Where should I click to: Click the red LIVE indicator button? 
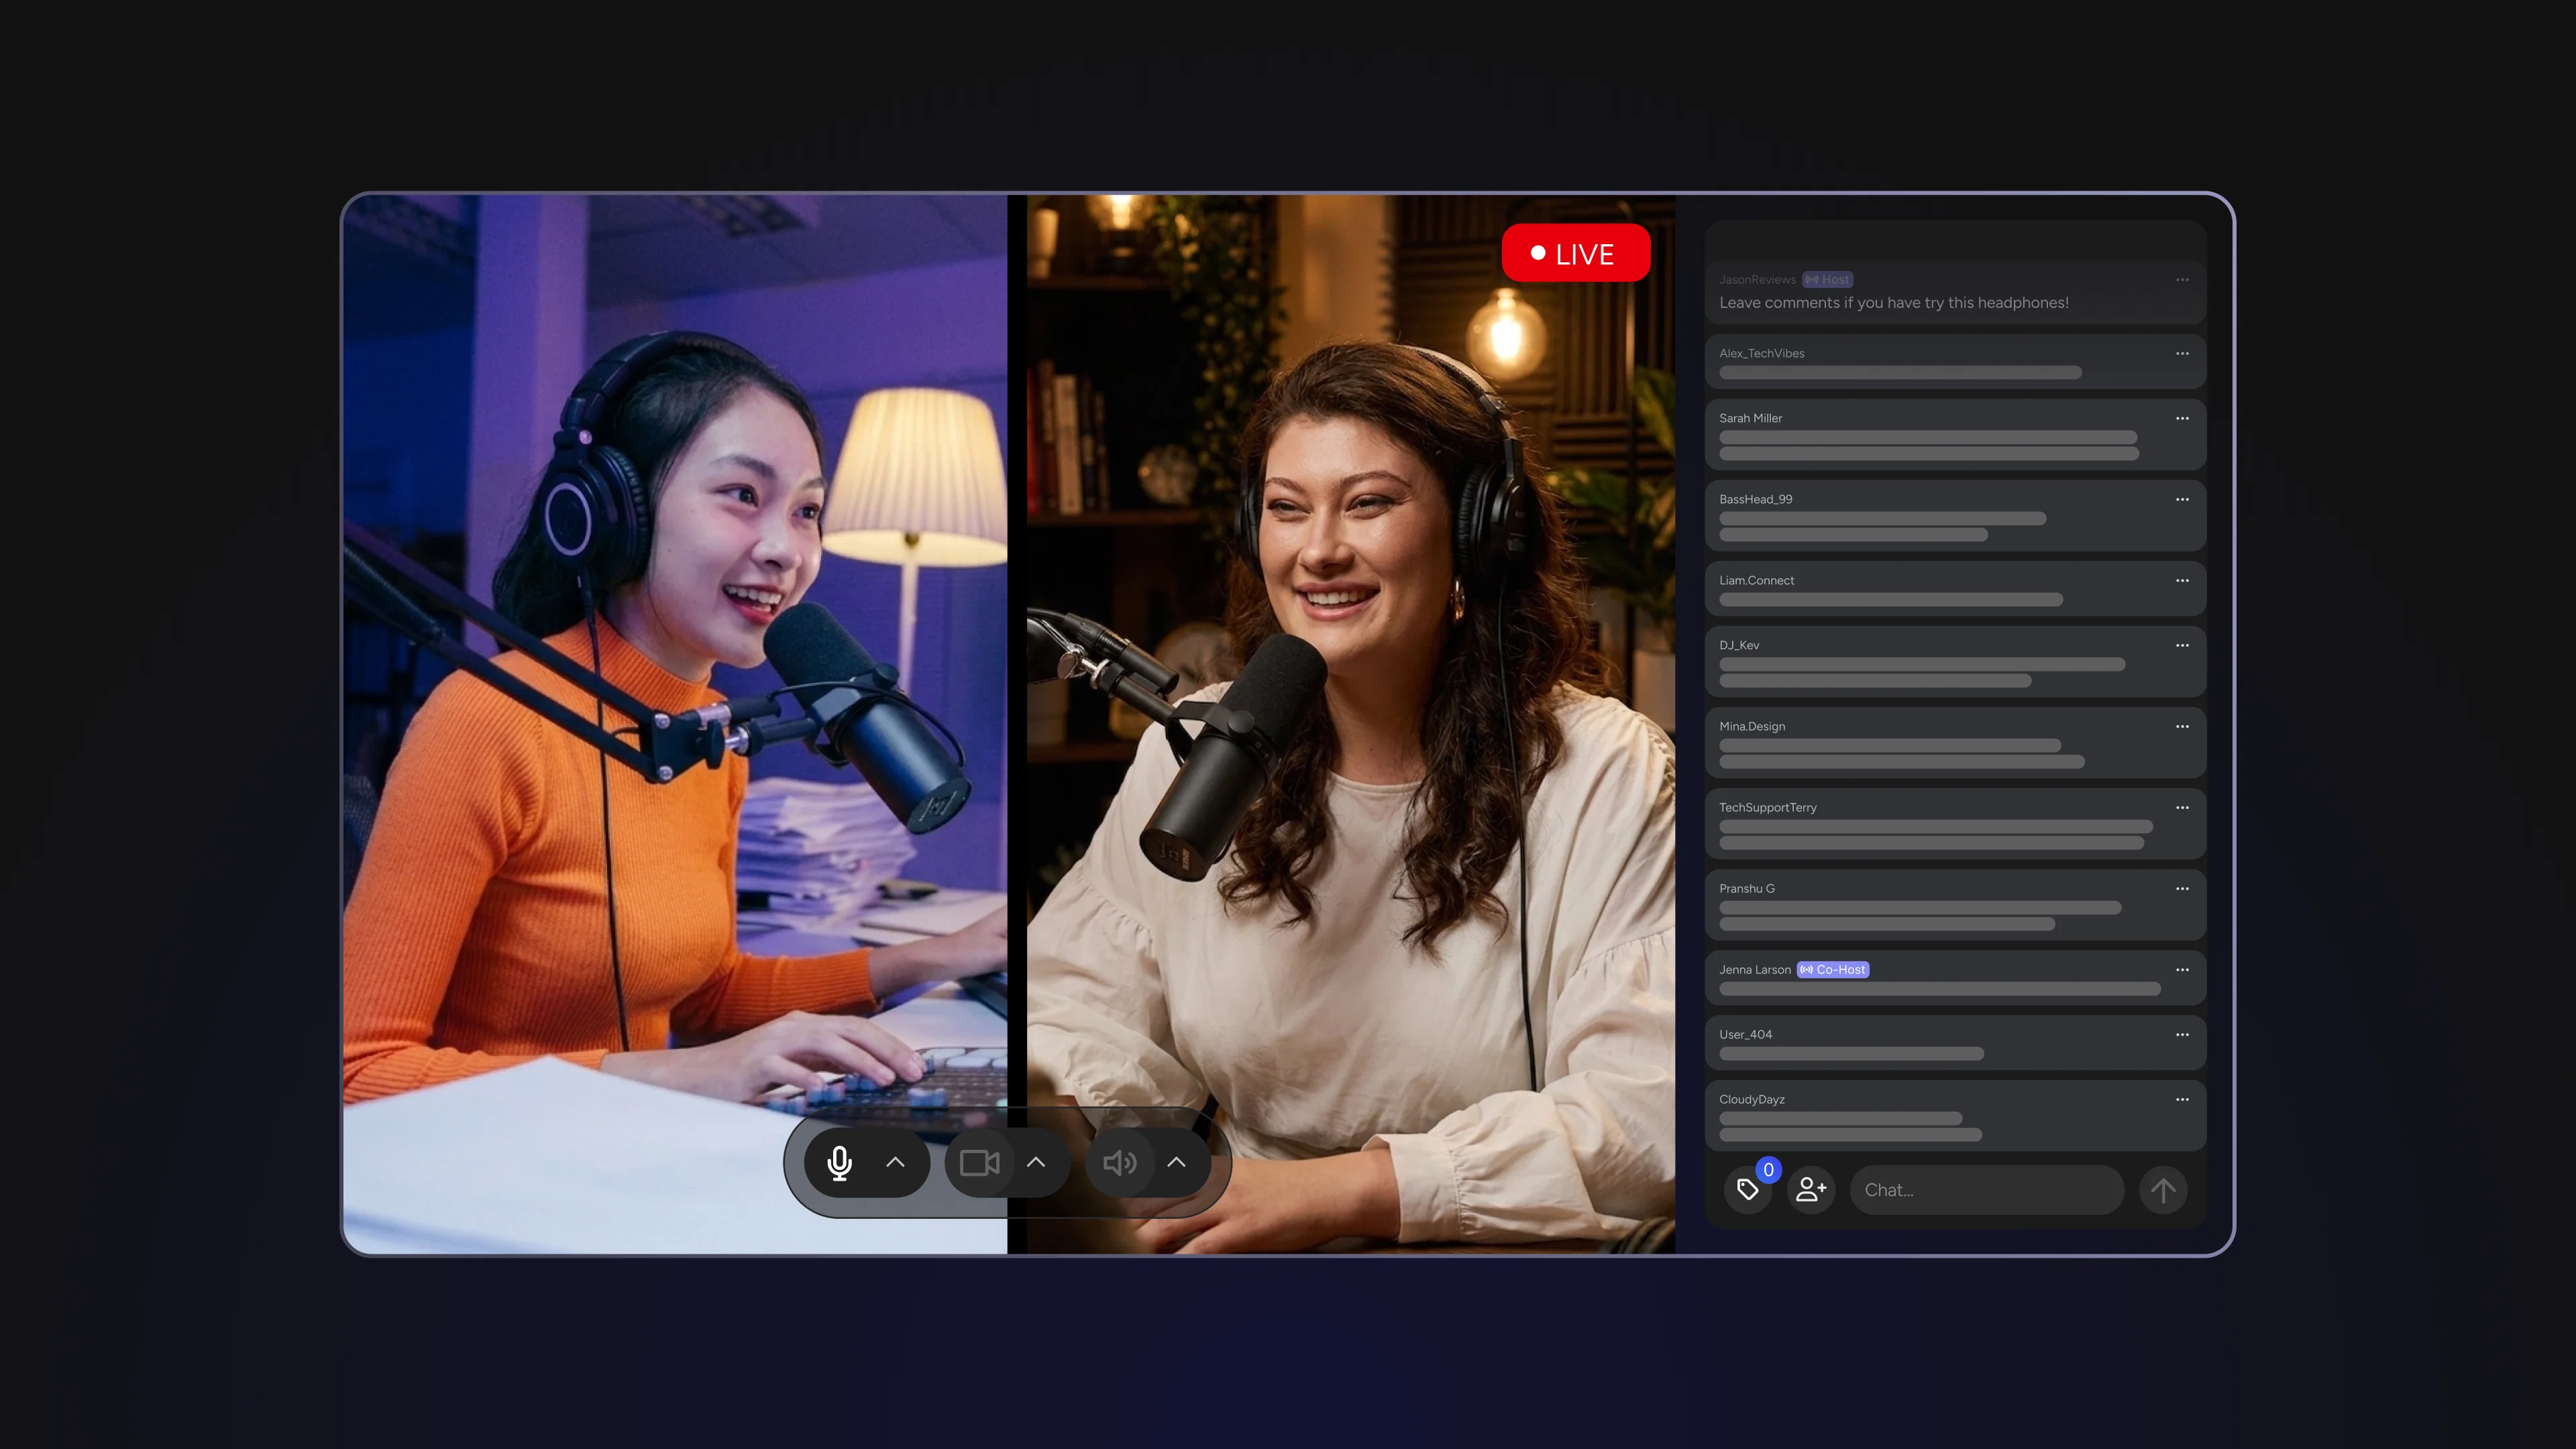(1575, 254)
